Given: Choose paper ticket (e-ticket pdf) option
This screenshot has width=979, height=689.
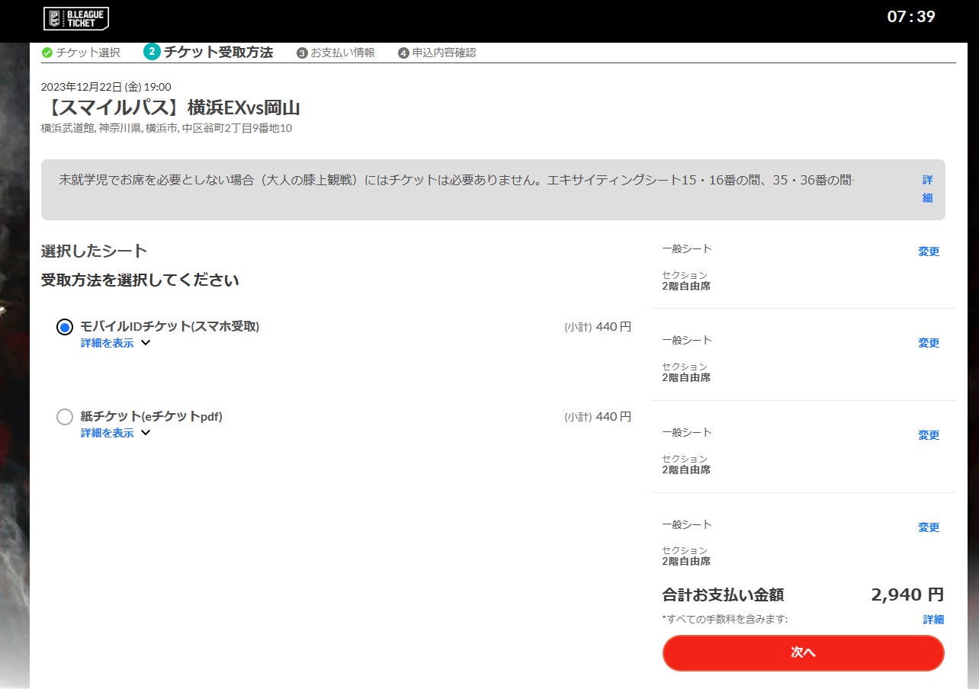Looking at the screenshot, I should (65, 417).
